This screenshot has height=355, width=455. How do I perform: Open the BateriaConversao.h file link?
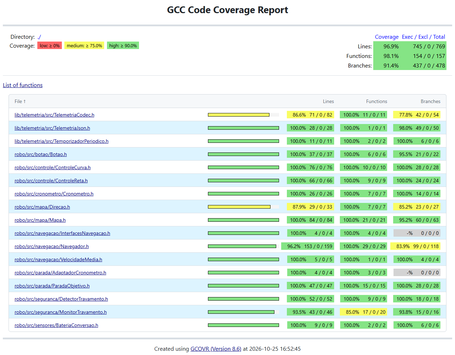[x=56, y=326]
